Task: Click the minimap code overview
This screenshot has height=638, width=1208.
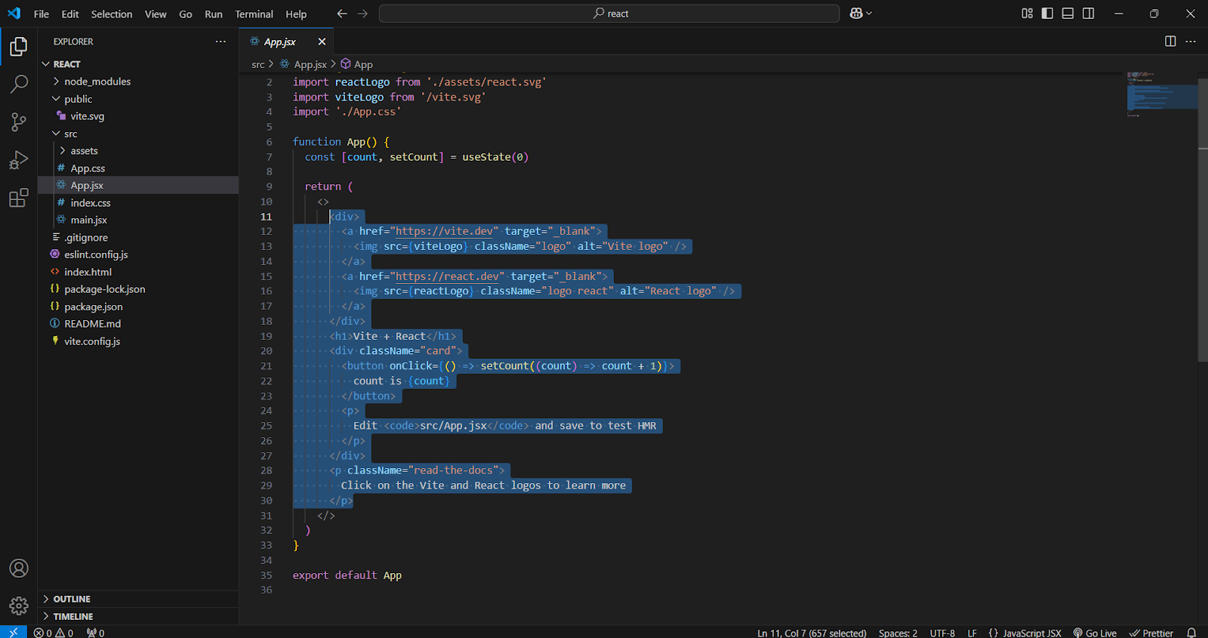Action: click(1161, 95)
